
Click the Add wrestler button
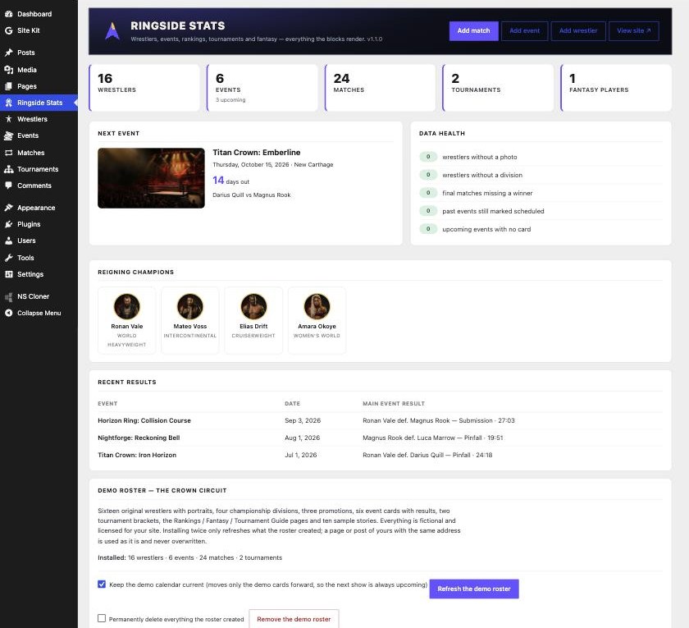click(578, 31)
